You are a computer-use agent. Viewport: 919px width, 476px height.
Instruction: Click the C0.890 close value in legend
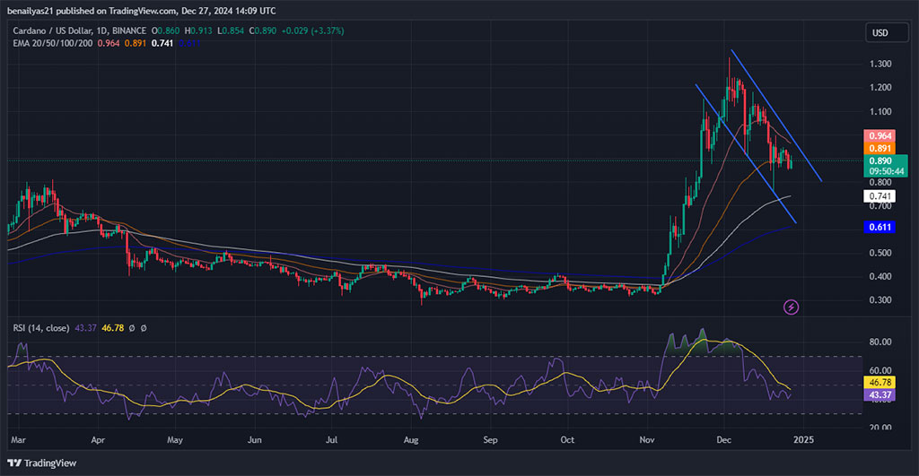pyautogui.click(x=263, y=30)
